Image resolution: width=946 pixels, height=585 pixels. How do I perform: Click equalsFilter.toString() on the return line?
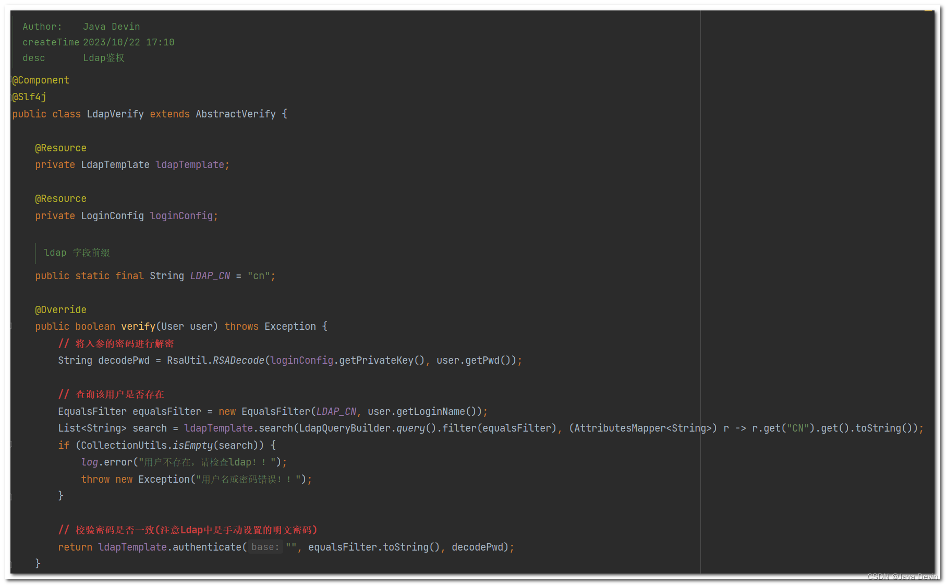[373, 547]
